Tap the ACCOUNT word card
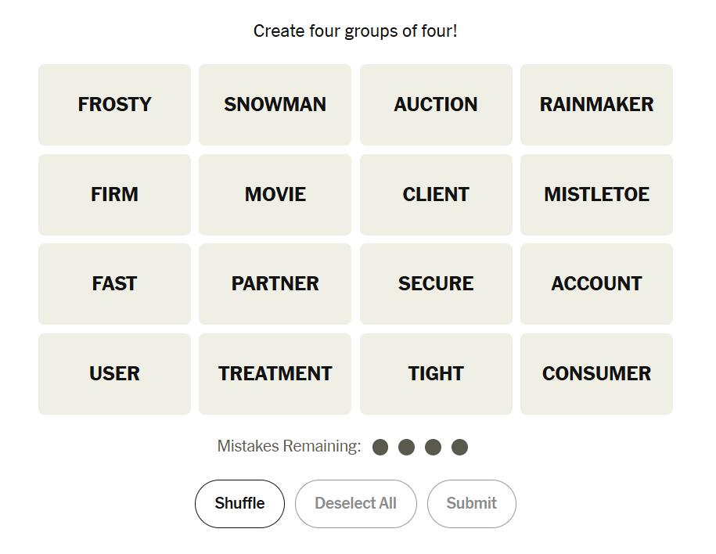Viewport: 716px width, 554px height. point(596,284)
